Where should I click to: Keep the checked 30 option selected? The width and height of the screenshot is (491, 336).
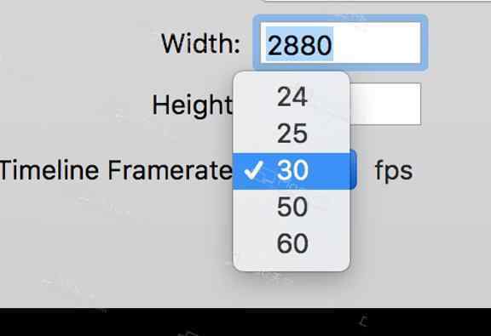tap(292, 171)
